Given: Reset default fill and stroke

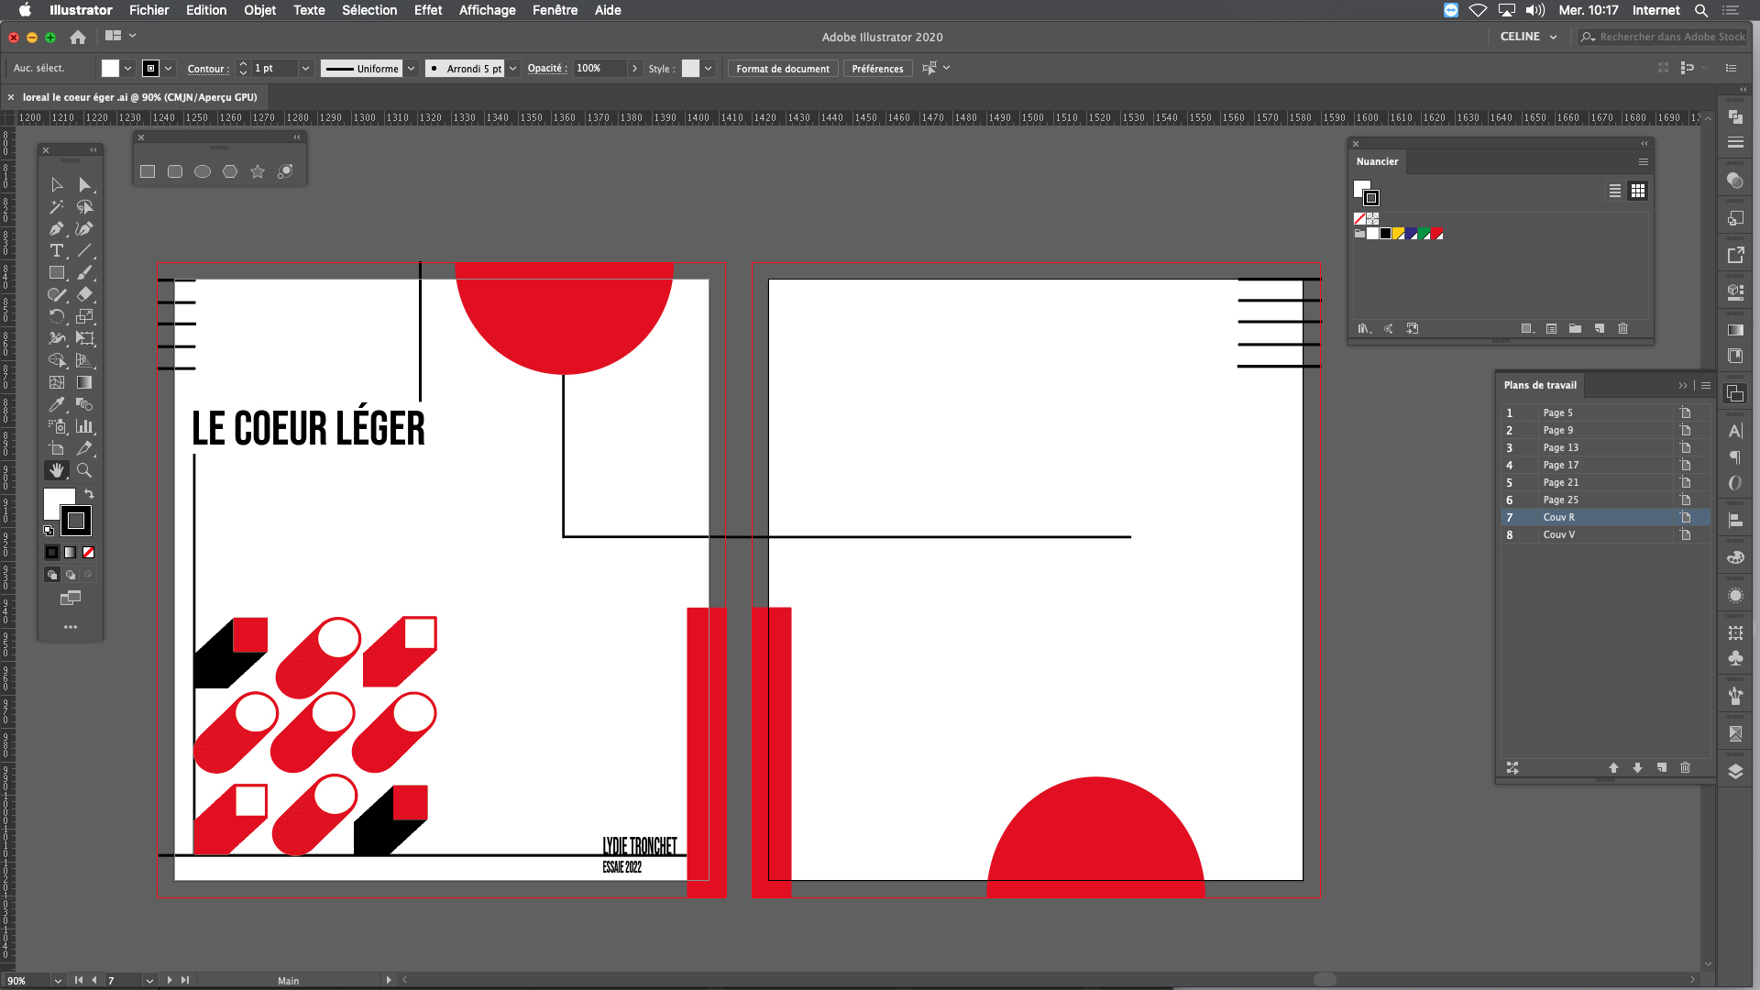Looking at the screenshot, I should click(x=49, y=531).
